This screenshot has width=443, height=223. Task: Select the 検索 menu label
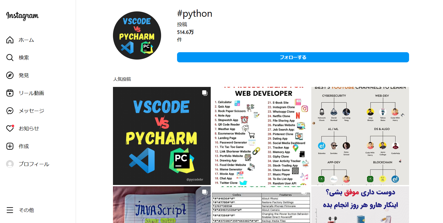coord(24,58)
